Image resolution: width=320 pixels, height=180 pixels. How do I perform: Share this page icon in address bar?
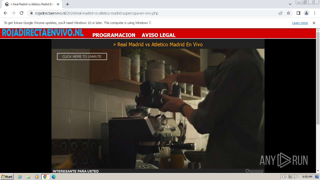280,13
